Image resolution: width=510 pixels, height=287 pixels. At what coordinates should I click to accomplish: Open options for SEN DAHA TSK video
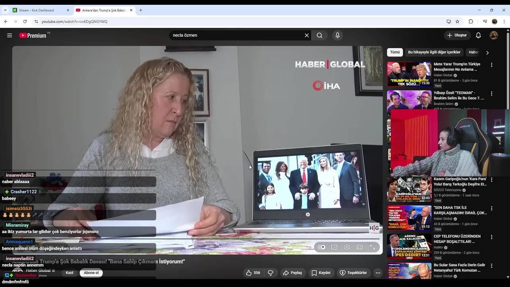(492, 208)
